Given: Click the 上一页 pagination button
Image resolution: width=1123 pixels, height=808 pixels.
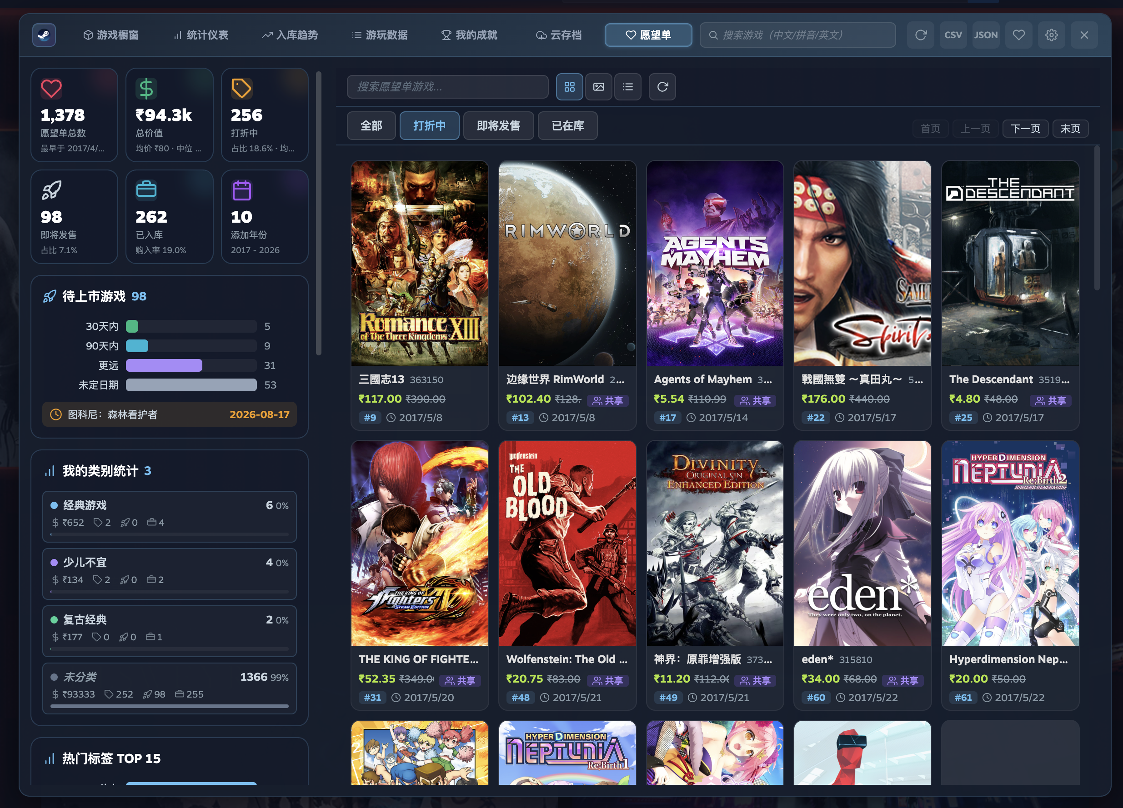Looking at the screenshot, I should [x=975, y=129].
